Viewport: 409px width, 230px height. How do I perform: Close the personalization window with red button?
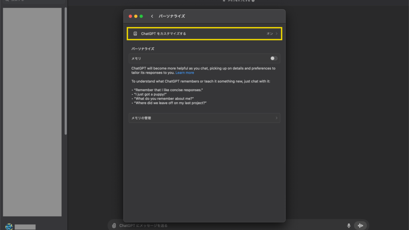130,16
